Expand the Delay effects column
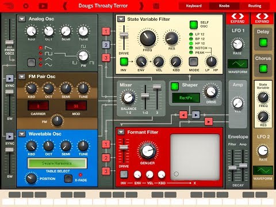This screenshot has height=207, width=276. (262, 18)
